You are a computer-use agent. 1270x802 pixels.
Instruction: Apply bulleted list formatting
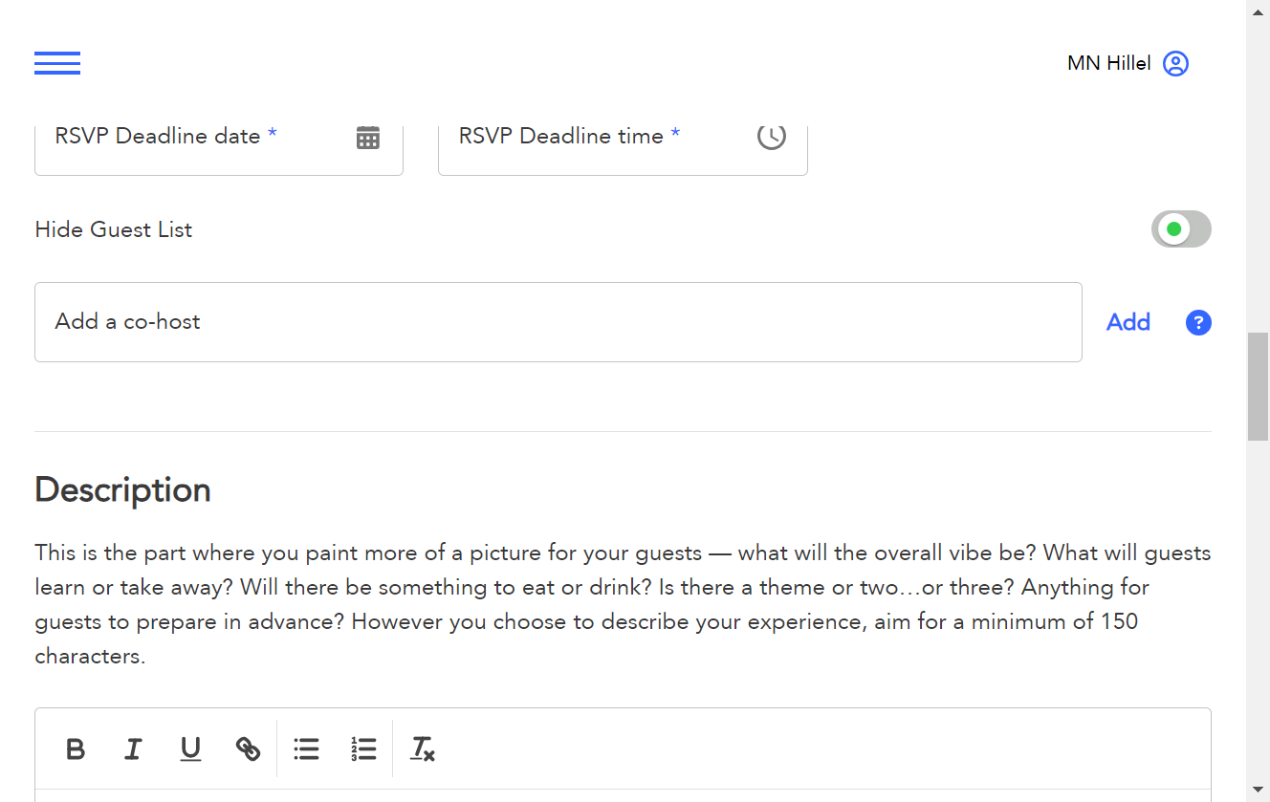pyautogui.click(x=306, y=748)
